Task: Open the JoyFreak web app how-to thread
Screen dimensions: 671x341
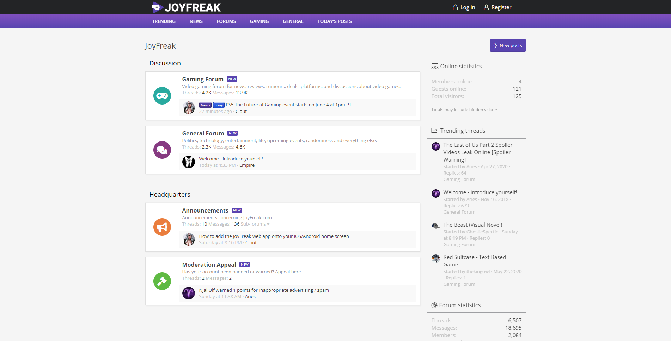Action: click(274, 236)
